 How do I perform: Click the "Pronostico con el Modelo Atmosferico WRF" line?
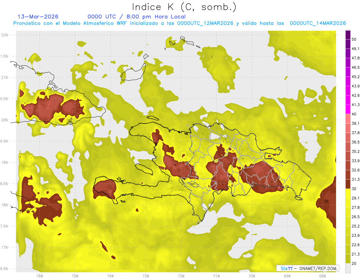click(x=179, y=23)
